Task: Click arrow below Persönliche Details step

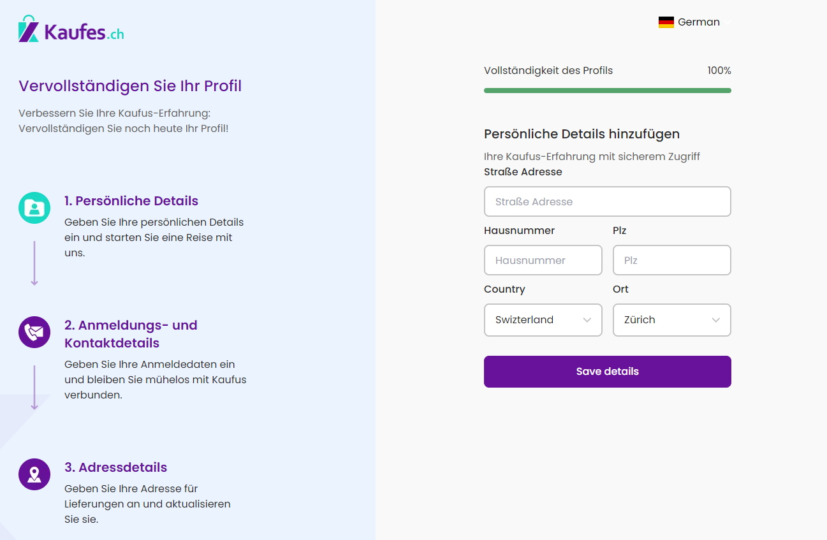Action: click(34, 263)
